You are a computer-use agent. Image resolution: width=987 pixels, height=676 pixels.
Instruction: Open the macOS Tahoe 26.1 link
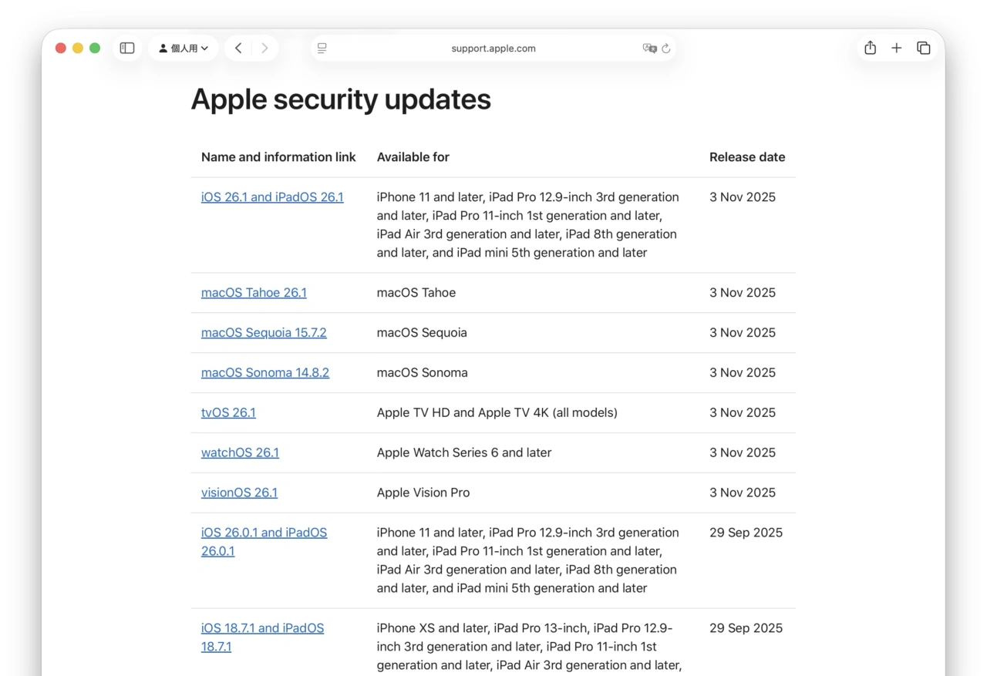click(x=254, y=292)
